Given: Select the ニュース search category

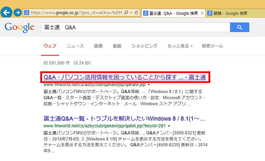Looking at the screenshot, I should (75, 46).
